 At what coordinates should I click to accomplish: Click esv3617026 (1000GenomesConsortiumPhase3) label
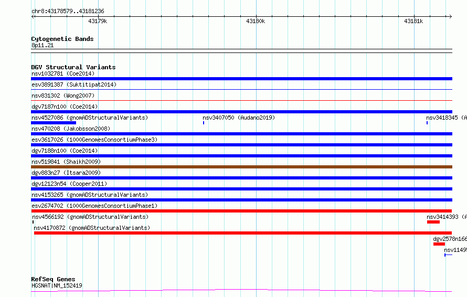(94, 140)
